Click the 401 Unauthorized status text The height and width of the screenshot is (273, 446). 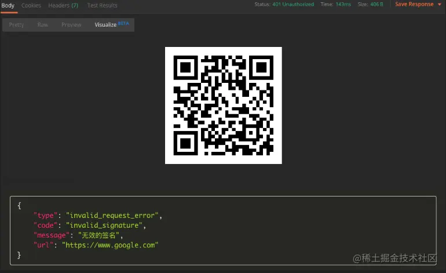point(293,4)
